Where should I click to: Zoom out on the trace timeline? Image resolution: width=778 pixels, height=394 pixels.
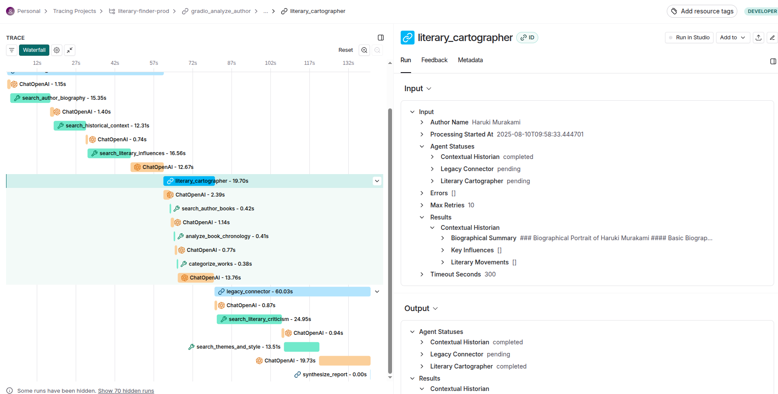click(x=377, y=50)
